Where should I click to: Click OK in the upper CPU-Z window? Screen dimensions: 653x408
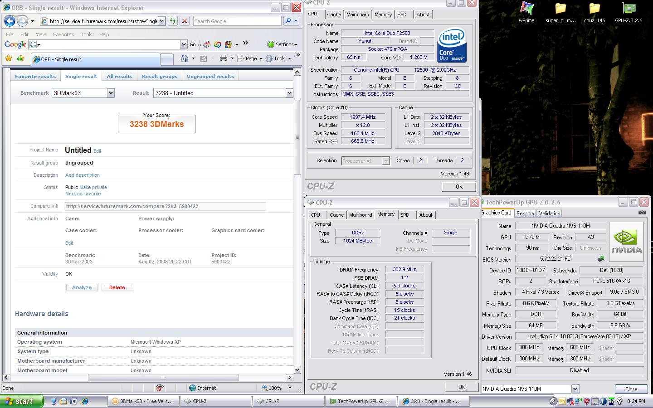coord(459,186)
